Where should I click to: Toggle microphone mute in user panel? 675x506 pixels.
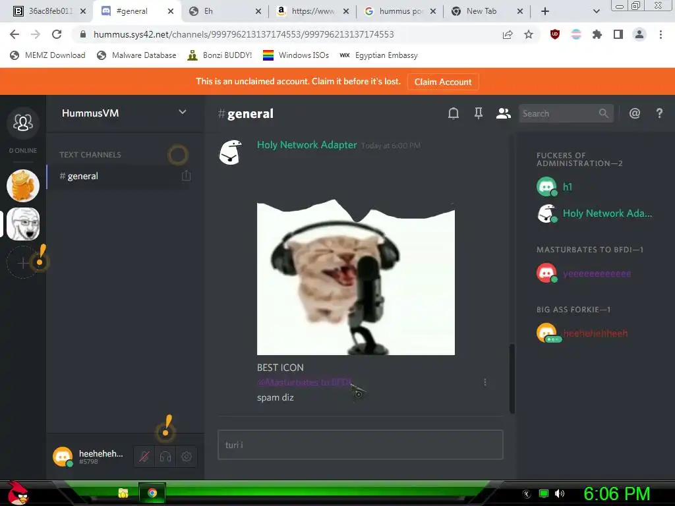pos(144,457)
